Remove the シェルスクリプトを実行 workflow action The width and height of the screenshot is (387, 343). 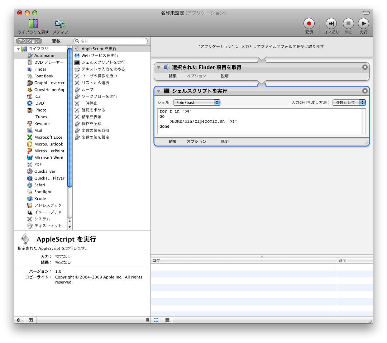[365, 91]
